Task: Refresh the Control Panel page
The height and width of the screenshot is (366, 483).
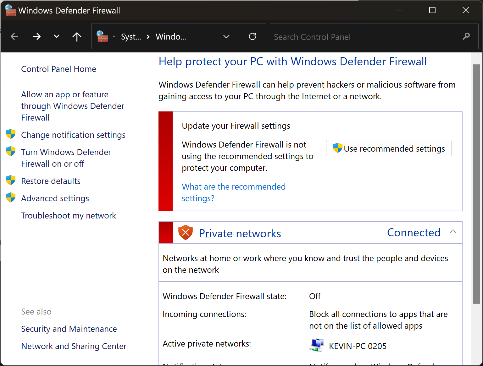Action: [253, 36]
